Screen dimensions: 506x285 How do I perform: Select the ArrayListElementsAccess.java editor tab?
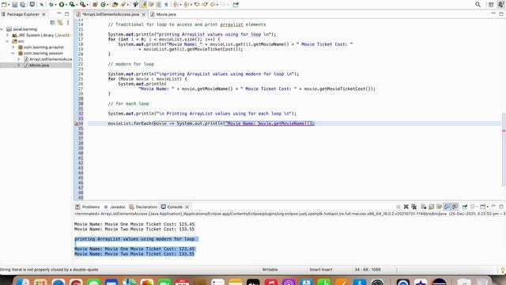pyautogui.click(x=111, y=14)
